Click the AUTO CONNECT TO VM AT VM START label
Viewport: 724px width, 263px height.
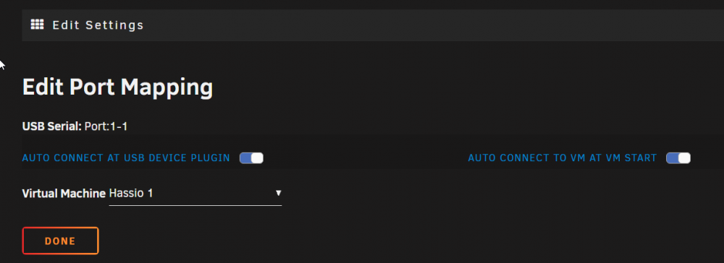(x=563, y=158)
